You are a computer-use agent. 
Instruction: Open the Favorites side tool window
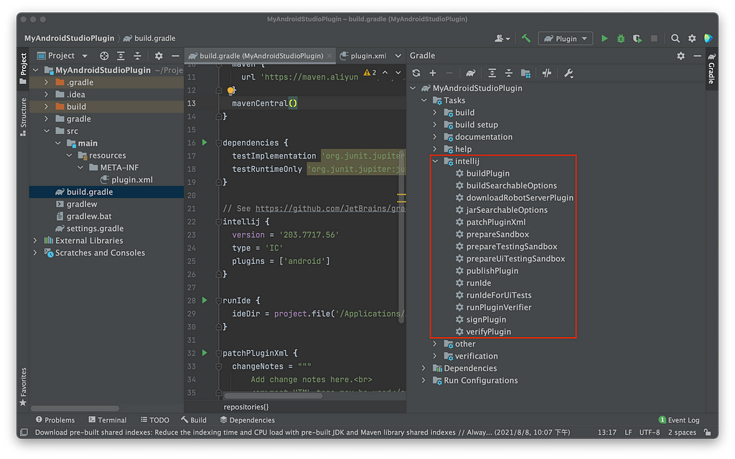click(23, 387)
